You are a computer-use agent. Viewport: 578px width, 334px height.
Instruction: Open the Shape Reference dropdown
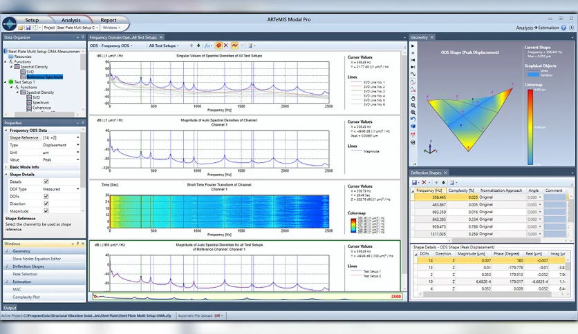(77, 137)
